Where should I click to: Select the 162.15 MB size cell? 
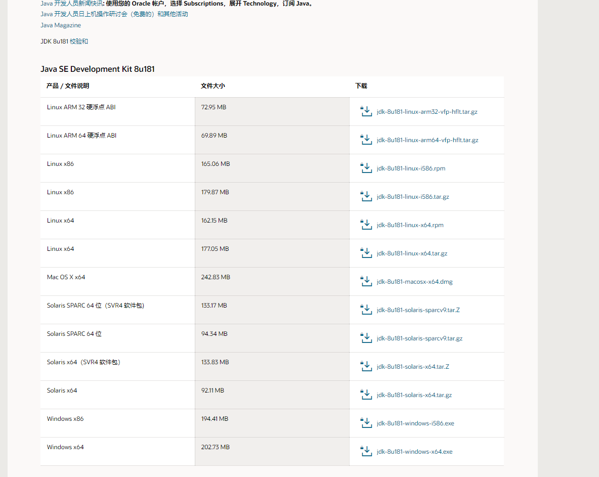pos(272,225)
